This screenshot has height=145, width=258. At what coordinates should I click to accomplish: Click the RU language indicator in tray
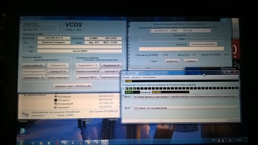pyautogui.click(x=214, y=140)
